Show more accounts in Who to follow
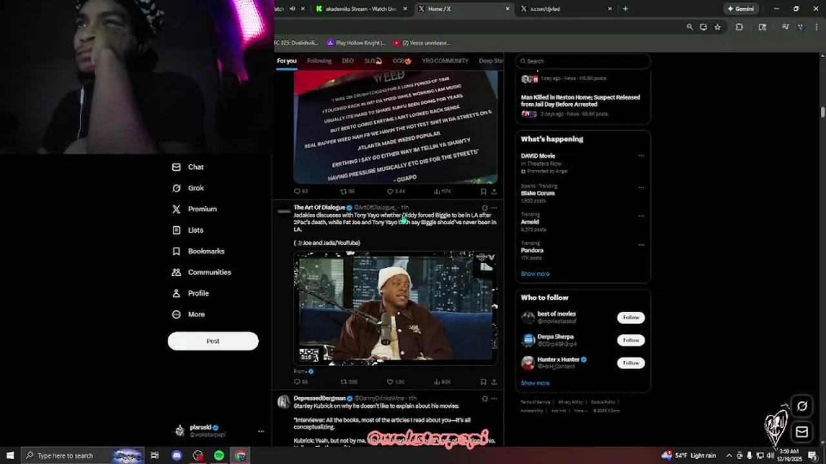The image size is (826, 464). point(535,383)
